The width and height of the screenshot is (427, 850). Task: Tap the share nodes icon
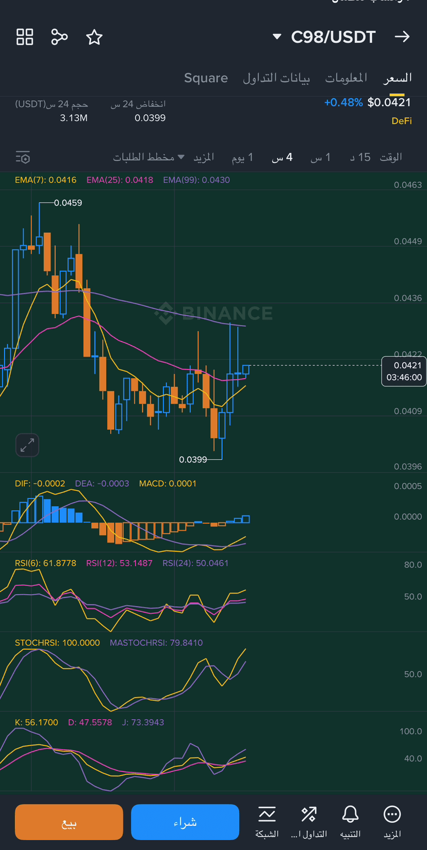(59, 37)
